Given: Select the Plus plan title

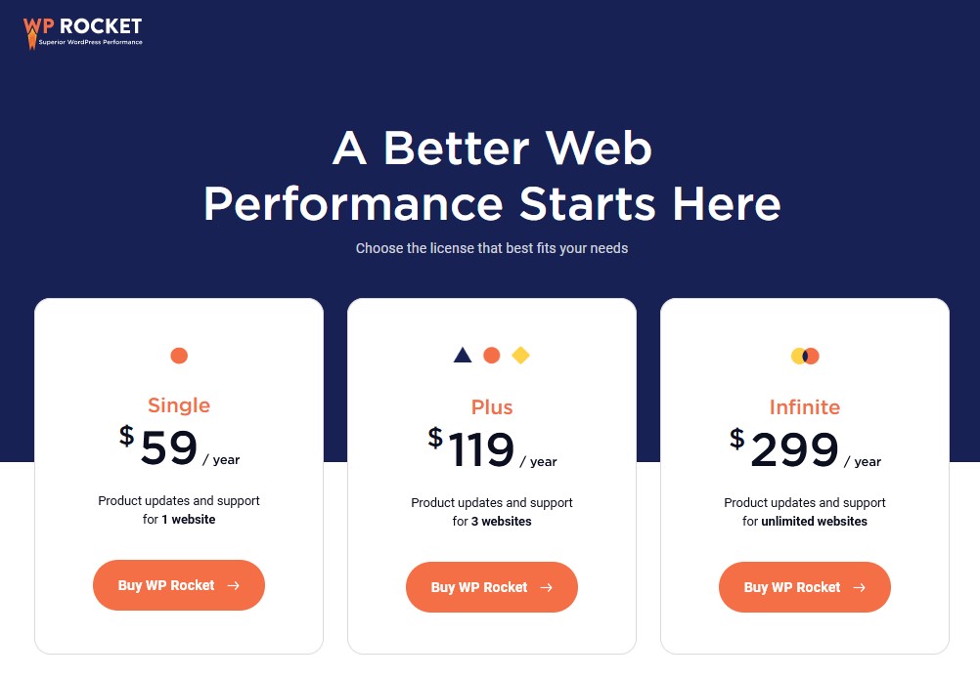Looking at the screenshot, I should (x=492, y=406).
